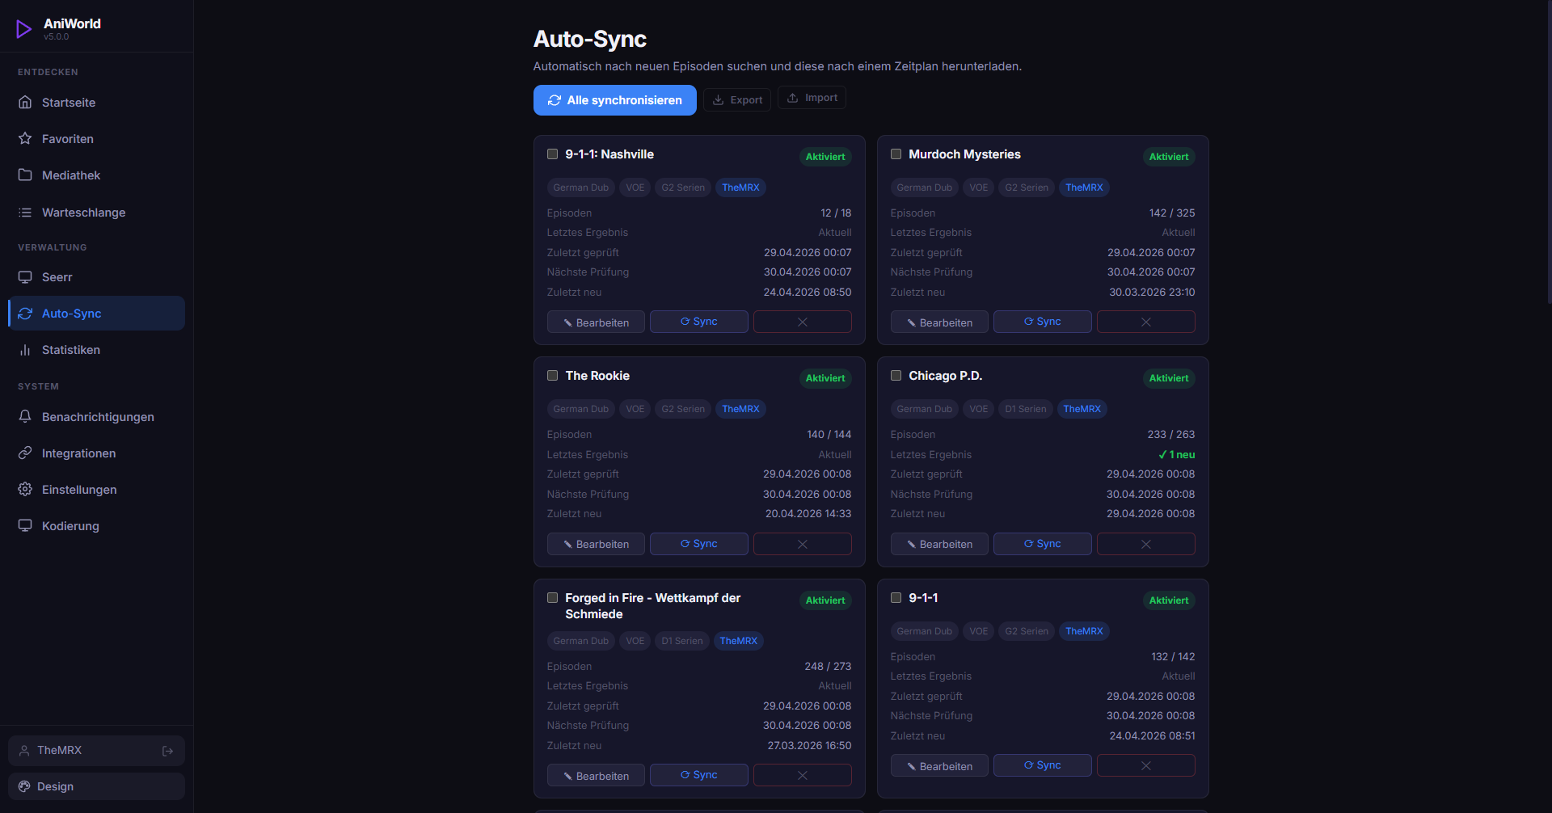This screenshot has width=1552, height=813.
Task: Open Seerr via the monitor icon
Action: pyautogui.click(x=25, y=277)
